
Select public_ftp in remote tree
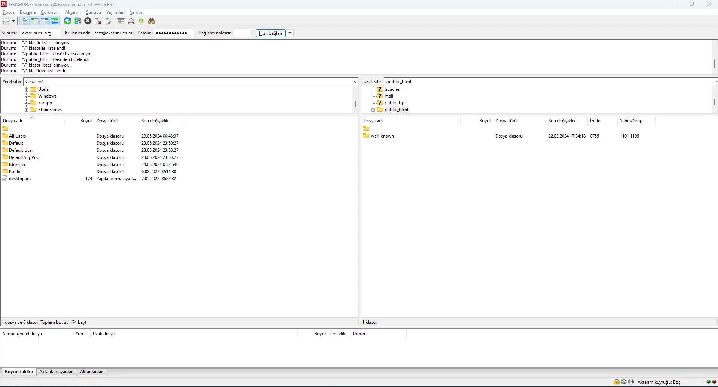click(394, 103)
